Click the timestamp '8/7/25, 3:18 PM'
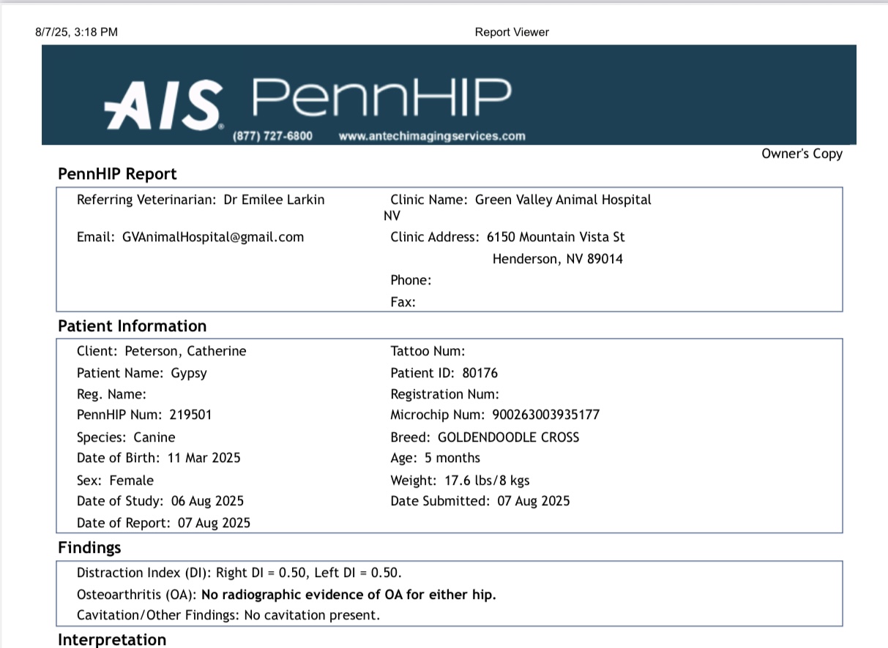Viewport: 888px width, 648px height. click(x=76, y=32)
